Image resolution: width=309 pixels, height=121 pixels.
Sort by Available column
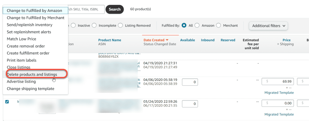(x=187, y=40)
